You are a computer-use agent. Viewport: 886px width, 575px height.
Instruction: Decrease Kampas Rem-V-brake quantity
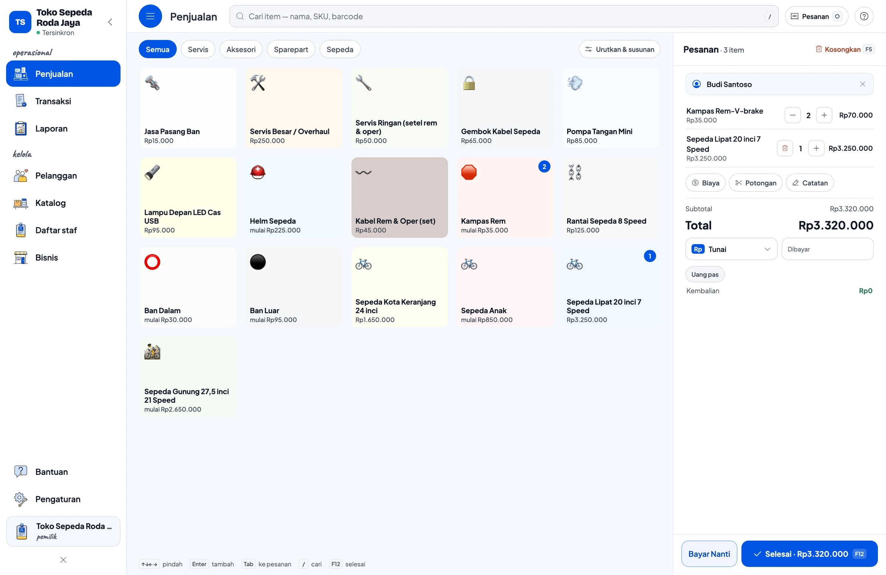(x=792, y=115)
